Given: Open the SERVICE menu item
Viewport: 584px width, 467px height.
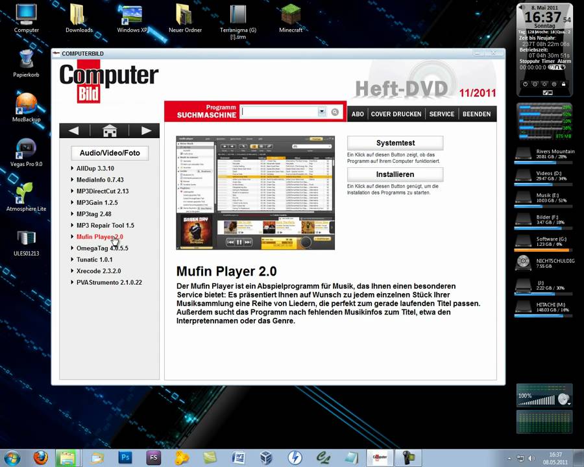Looking at the screenshot, I should click(442, 114).
